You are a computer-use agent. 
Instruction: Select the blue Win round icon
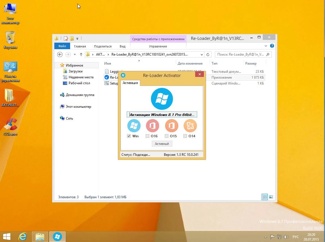tap(134, 126)
